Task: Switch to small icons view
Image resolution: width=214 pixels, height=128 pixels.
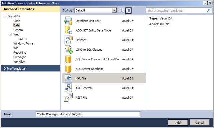Action: (x=121, y=10)
